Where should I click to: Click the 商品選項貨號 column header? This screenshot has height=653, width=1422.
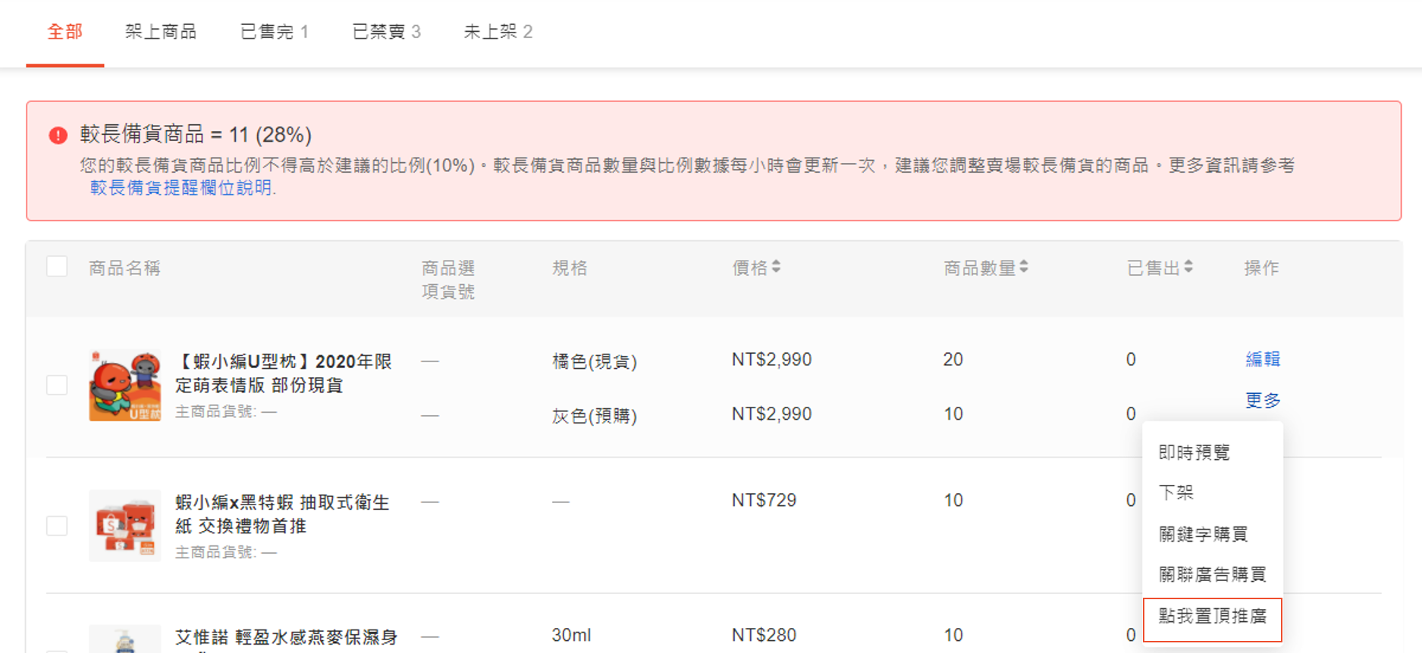(x=448, y=280)
